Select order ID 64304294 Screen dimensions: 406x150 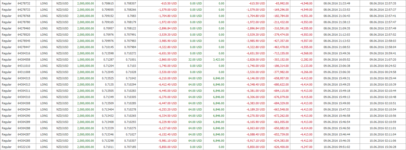coord(24,109)
